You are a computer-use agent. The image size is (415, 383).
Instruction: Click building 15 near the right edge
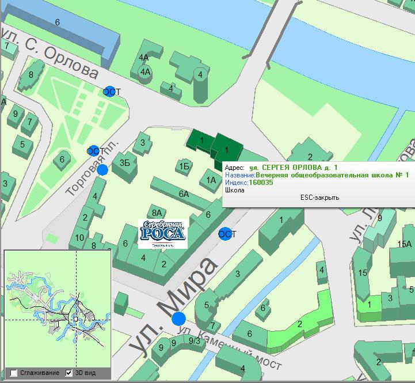click(x=363, y=272)
